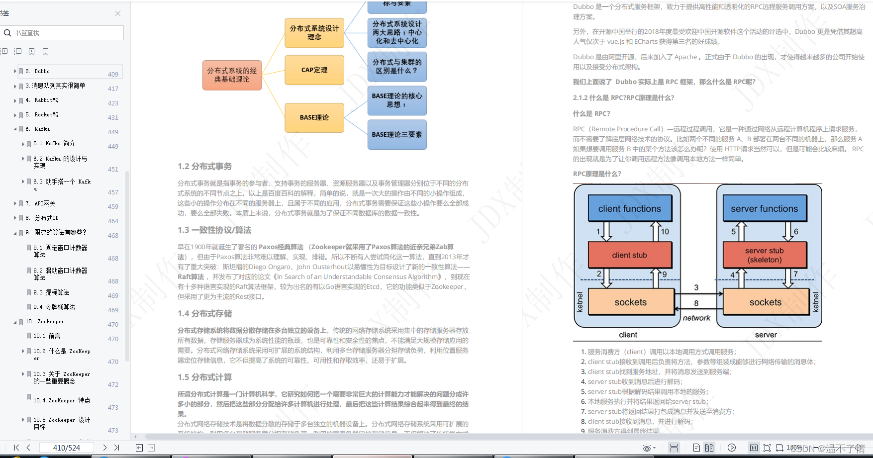
Task: Collapse the '6. Kafka' bookmark
Action: pos(15,129)
